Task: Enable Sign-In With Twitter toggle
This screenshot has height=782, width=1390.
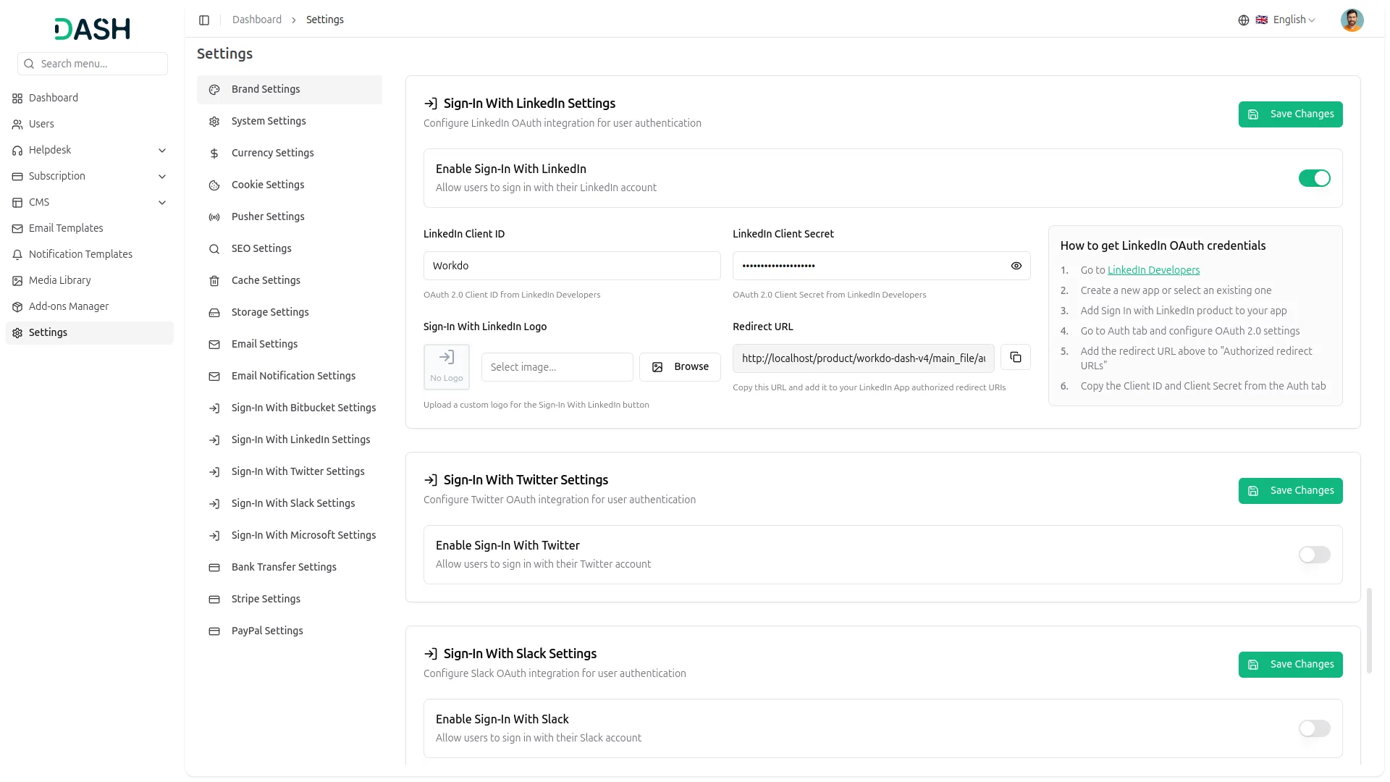Action: [x=1314, y=555]
